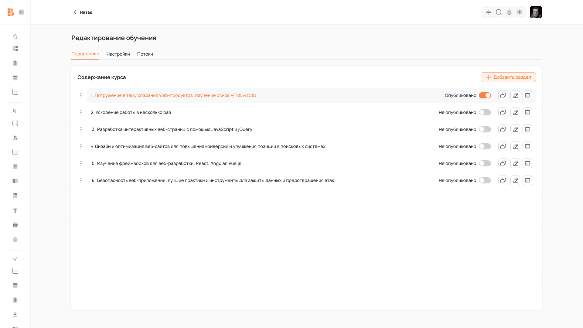Open the user profile avatar
The height and width of the screenshot is (328, 583).
[536, 12]
